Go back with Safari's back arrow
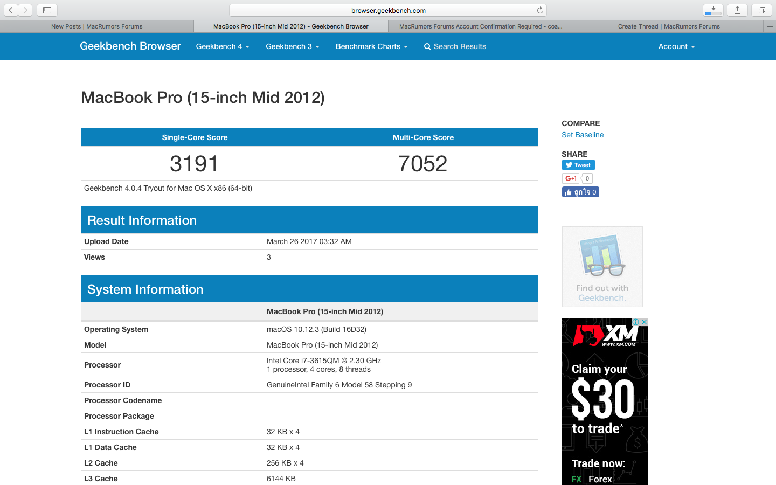The height and width of the screenshot is (485, 776). click(x=10, y=10)
